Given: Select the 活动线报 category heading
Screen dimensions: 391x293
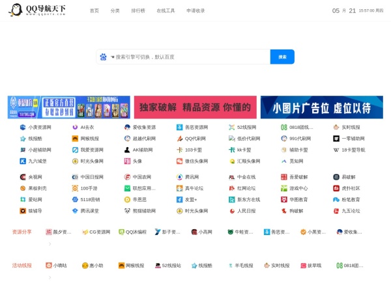Looking at the screenshot, I should pos(22,266).
